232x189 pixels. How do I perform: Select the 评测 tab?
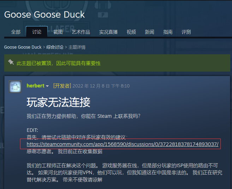click(x=186, y=32)
